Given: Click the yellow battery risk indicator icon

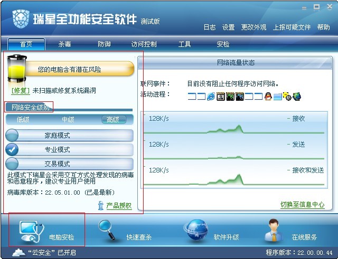Looking at the screenshot, I should [x=17, y=69].
